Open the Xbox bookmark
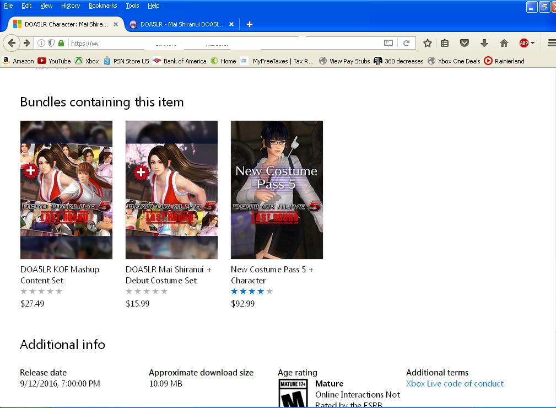This screenshot has width=556, height=408. [87, 61]
